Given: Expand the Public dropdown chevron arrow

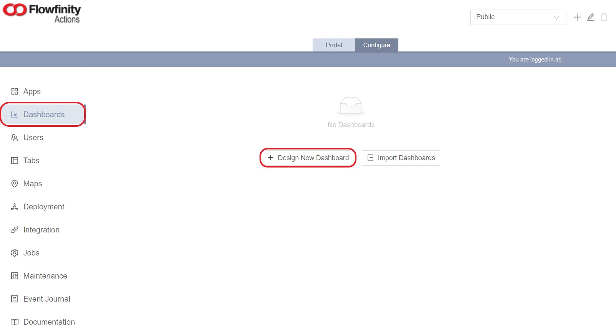Looking at the screenshot, I should click(x=556, y=18).
